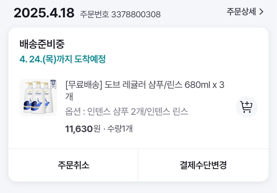Click the order date 2025.4.18
Image resolution: width=277 pixels, height=193 pixels.
point(44,13)
